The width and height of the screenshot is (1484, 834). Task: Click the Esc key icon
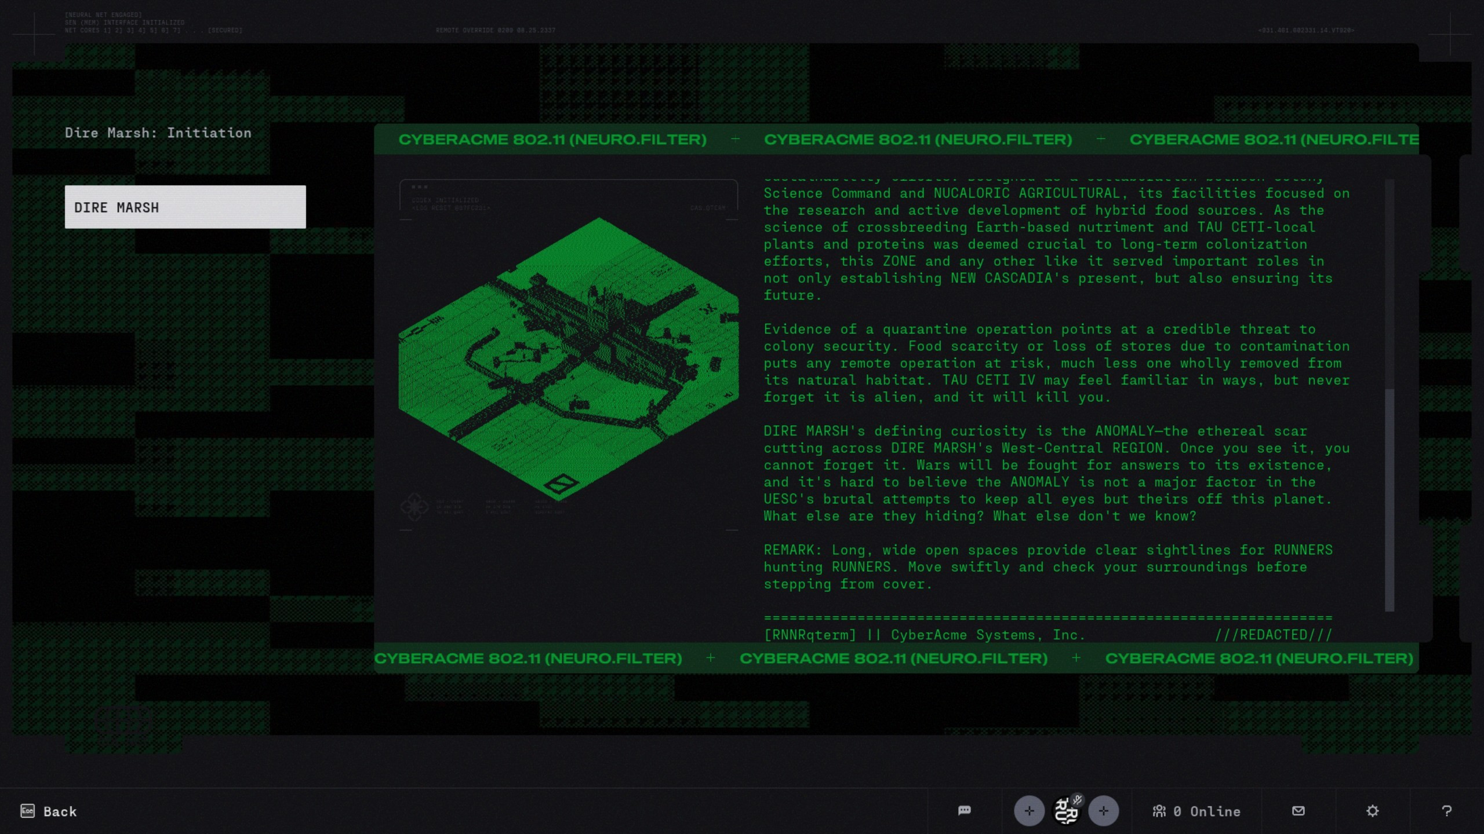[x=27, y=811]
